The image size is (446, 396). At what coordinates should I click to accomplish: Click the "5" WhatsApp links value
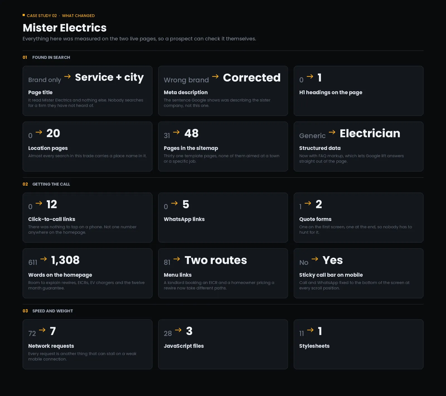point(186,205)
